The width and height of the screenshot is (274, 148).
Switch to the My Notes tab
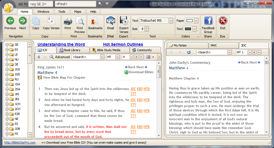pos(187,45)
